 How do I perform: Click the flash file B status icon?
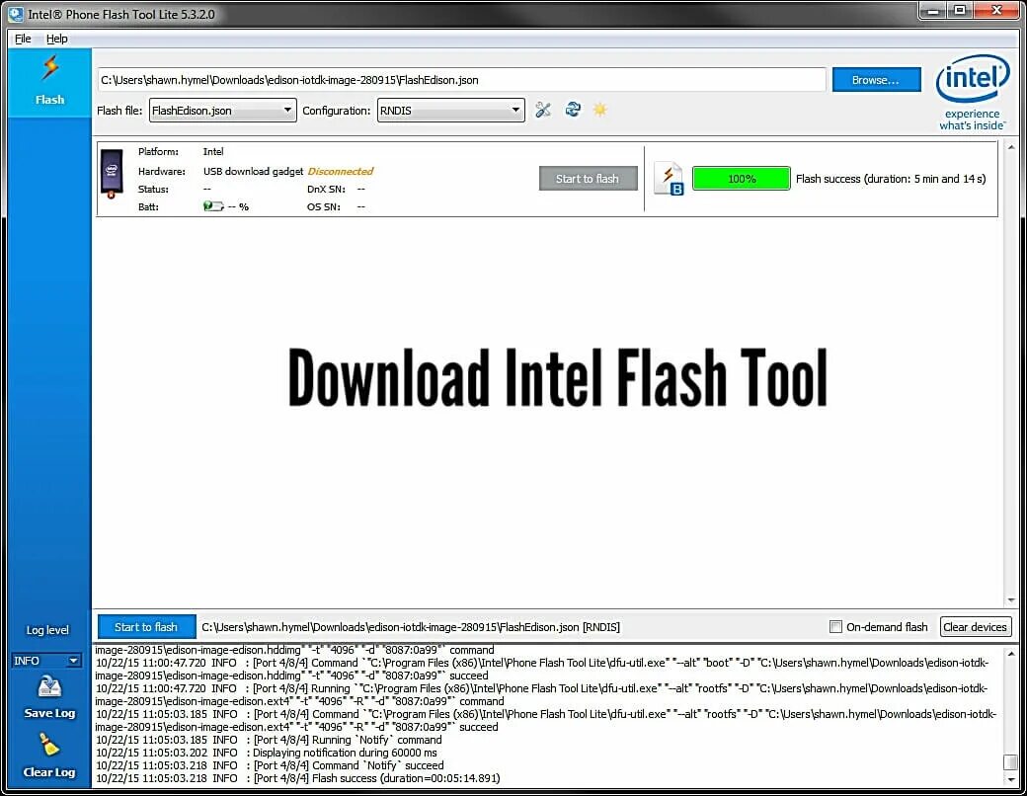[x=669, y=179]
